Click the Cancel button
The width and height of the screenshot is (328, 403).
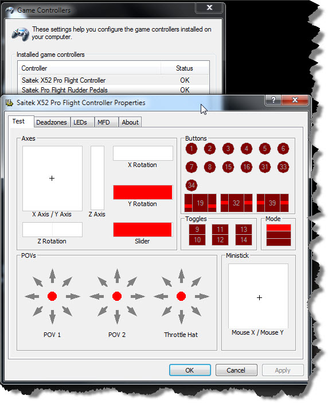coord(236,370)
